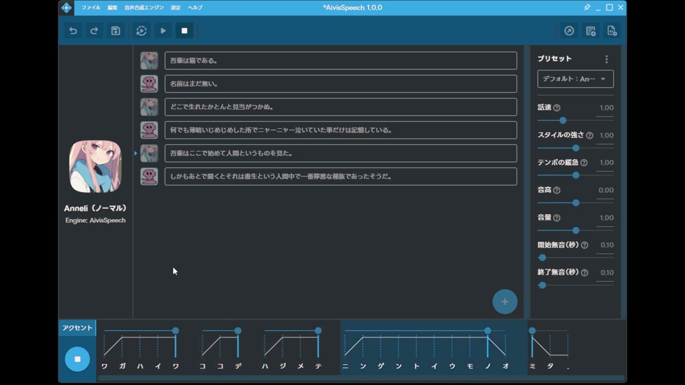Viewport: 685px width, 385px height.
Task: Click the accent handle above ワガハイワ phrase
Action: 175,331
